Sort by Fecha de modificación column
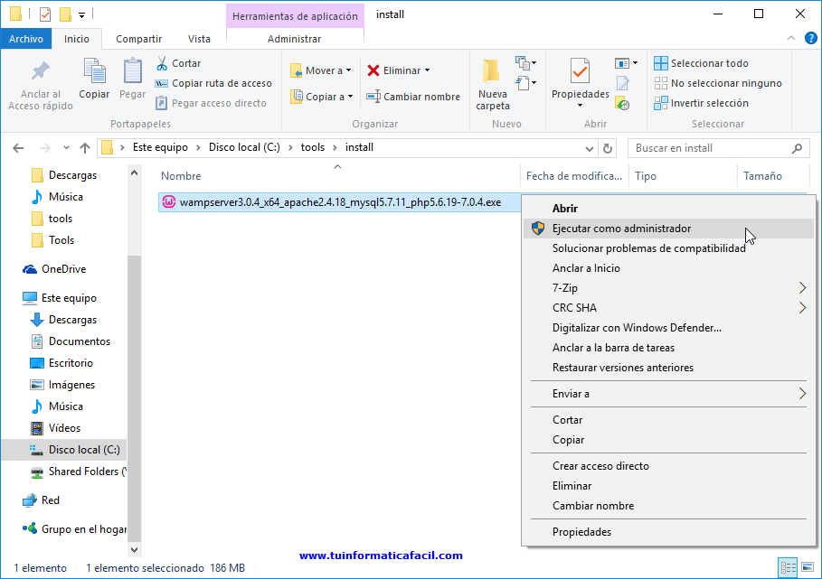The height and width of the screenshot is (579, 822). 574,176
